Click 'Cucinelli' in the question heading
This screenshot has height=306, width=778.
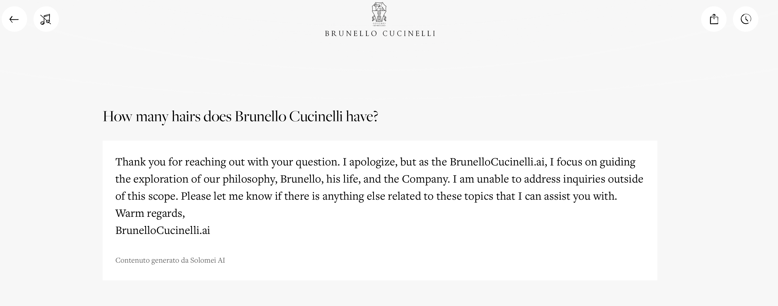pyautogui.click(x=316, y=116)
